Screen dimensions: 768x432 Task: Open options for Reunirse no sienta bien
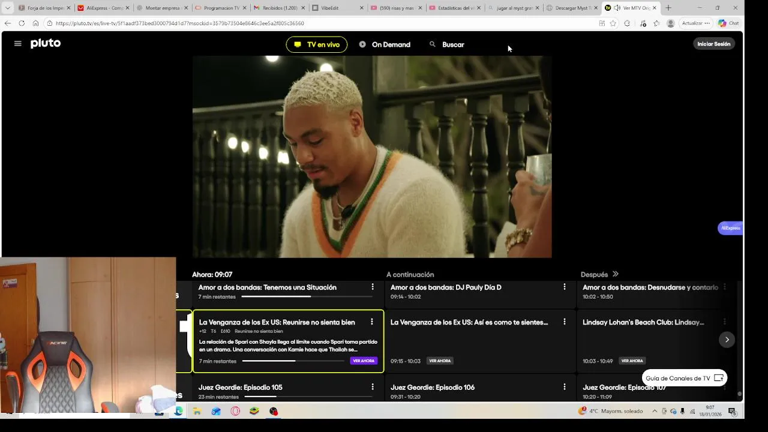click(x=372, y=322)
